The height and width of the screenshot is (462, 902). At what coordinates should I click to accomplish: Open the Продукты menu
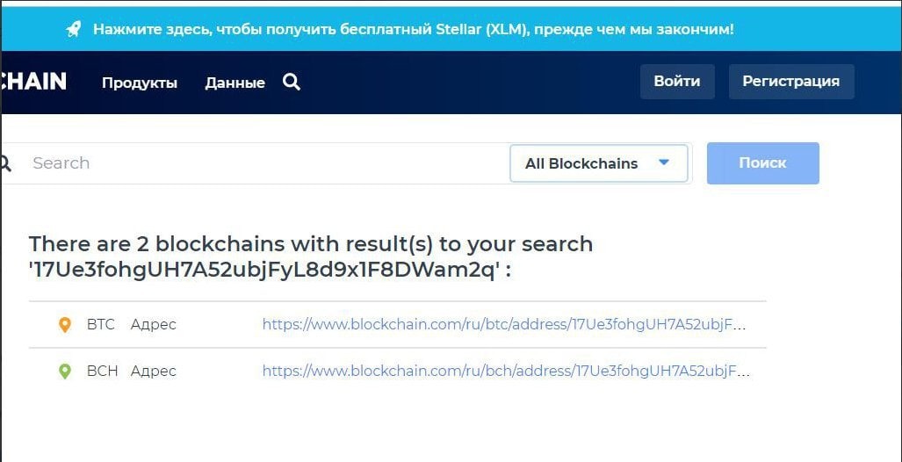(x=140, y=83)
